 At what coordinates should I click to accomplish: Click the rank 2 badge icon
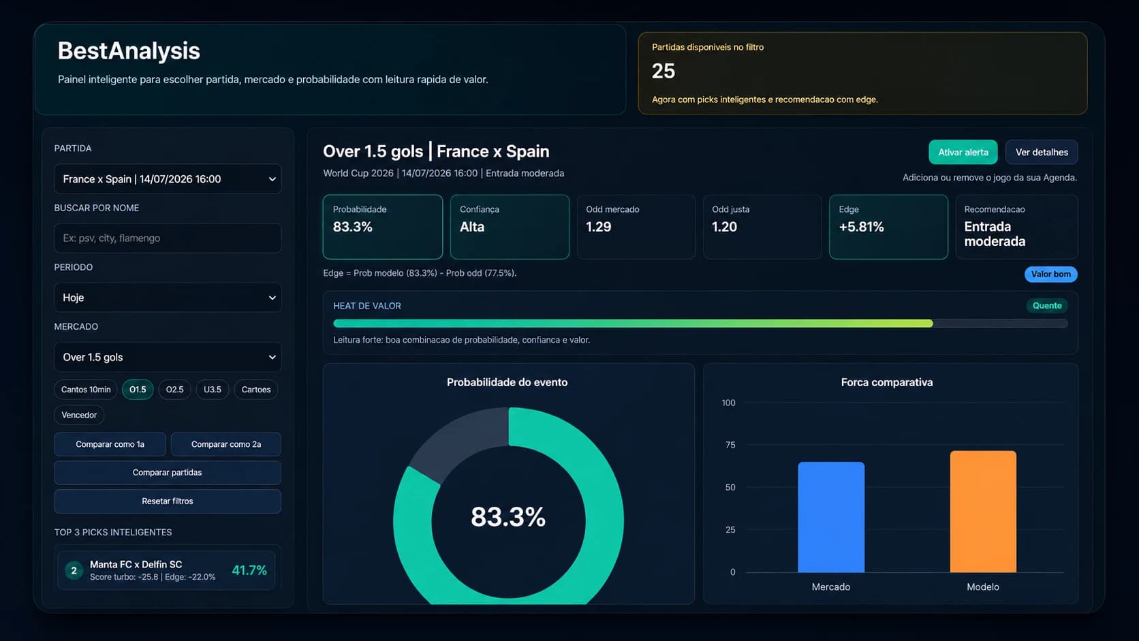[x=74, y=570]
